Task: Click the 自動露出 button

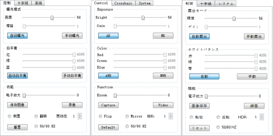Action: [x=199, y=37]
